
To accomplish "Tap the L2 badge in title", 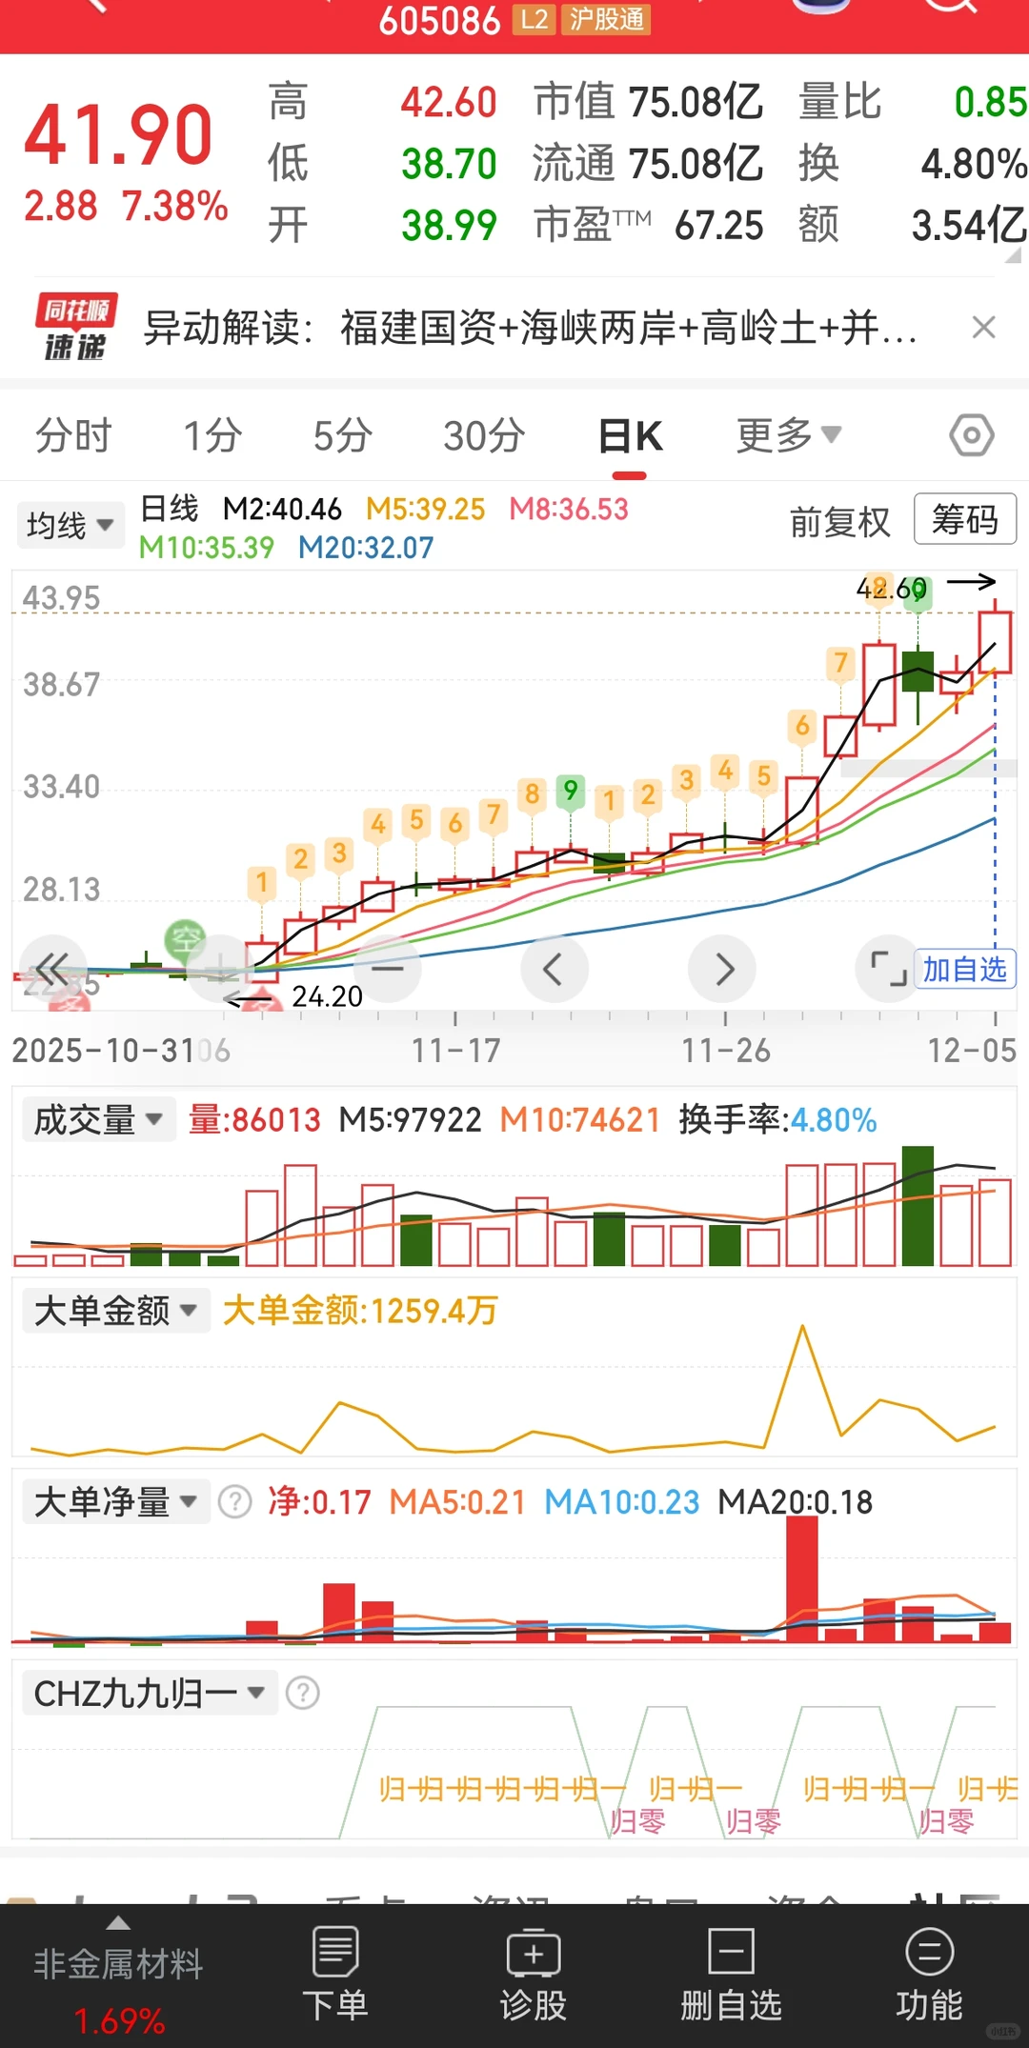I will [x=535, y=19].
